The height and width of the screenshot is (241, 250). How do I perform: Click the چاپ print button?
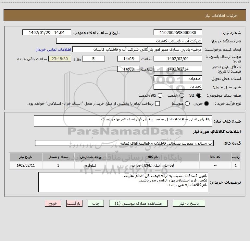(x=96, y=203)
